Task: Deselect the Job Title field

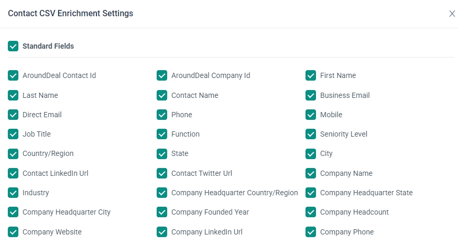Action: click(13, 134)
